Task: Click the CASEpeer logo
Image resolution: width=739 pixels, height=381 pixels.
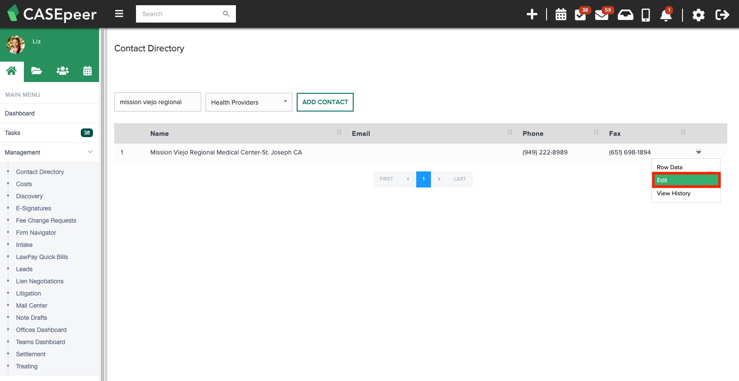Action: 52,14
